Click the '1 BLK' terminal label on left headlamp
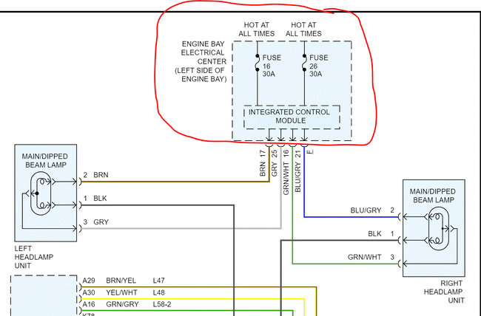This screenshot has height=316, width=481. pos(95,199)
